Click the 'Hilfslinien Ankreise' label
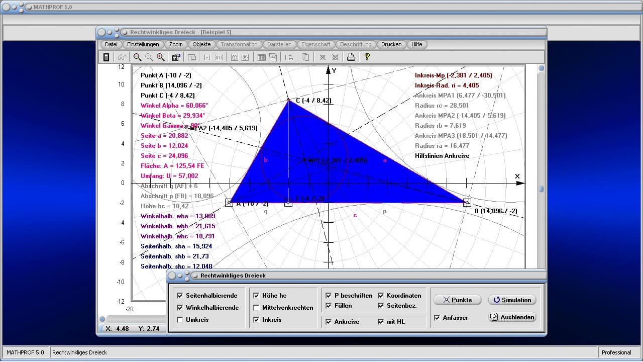This screenshot has height=362, width=643. pos(442,156)
